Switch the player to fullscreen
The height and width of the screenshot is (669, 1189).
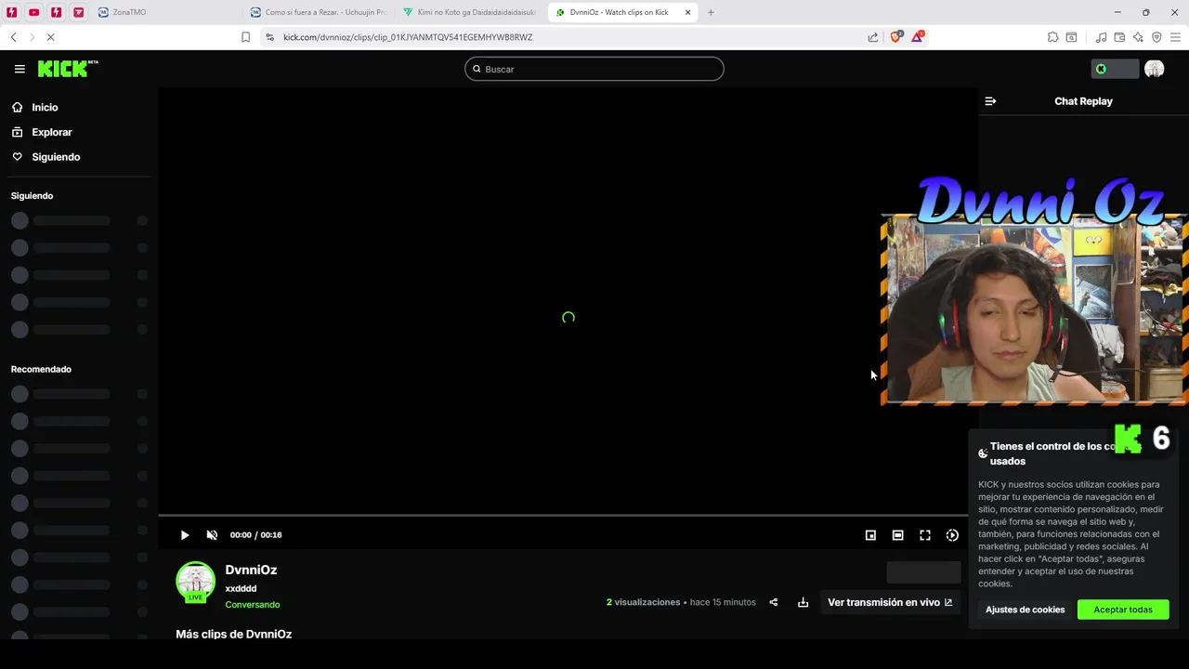coord(925,535)
